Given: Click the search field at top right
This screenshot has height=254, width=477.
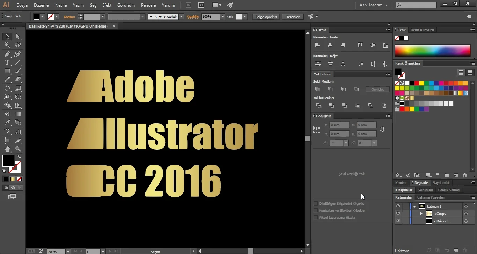Looking at the screenshot, I should [416, 5].
